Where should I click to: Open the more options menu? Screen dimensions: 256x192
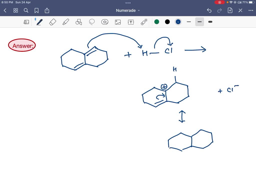[x=251, y=10]
